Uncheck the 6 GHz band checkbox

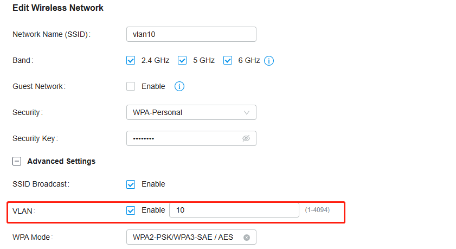click(x=227, y=61)
